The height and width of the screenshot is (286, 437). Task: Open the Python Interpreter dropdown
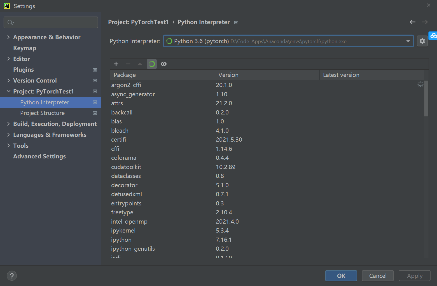(288, 41)
